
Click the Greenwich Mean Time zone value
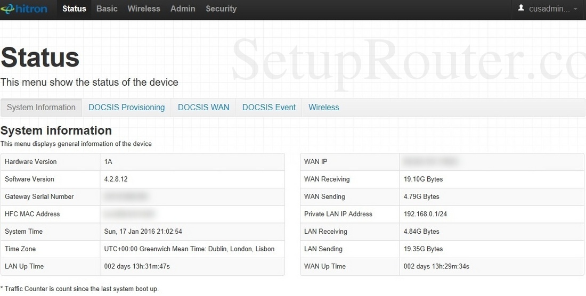[189, 249]
